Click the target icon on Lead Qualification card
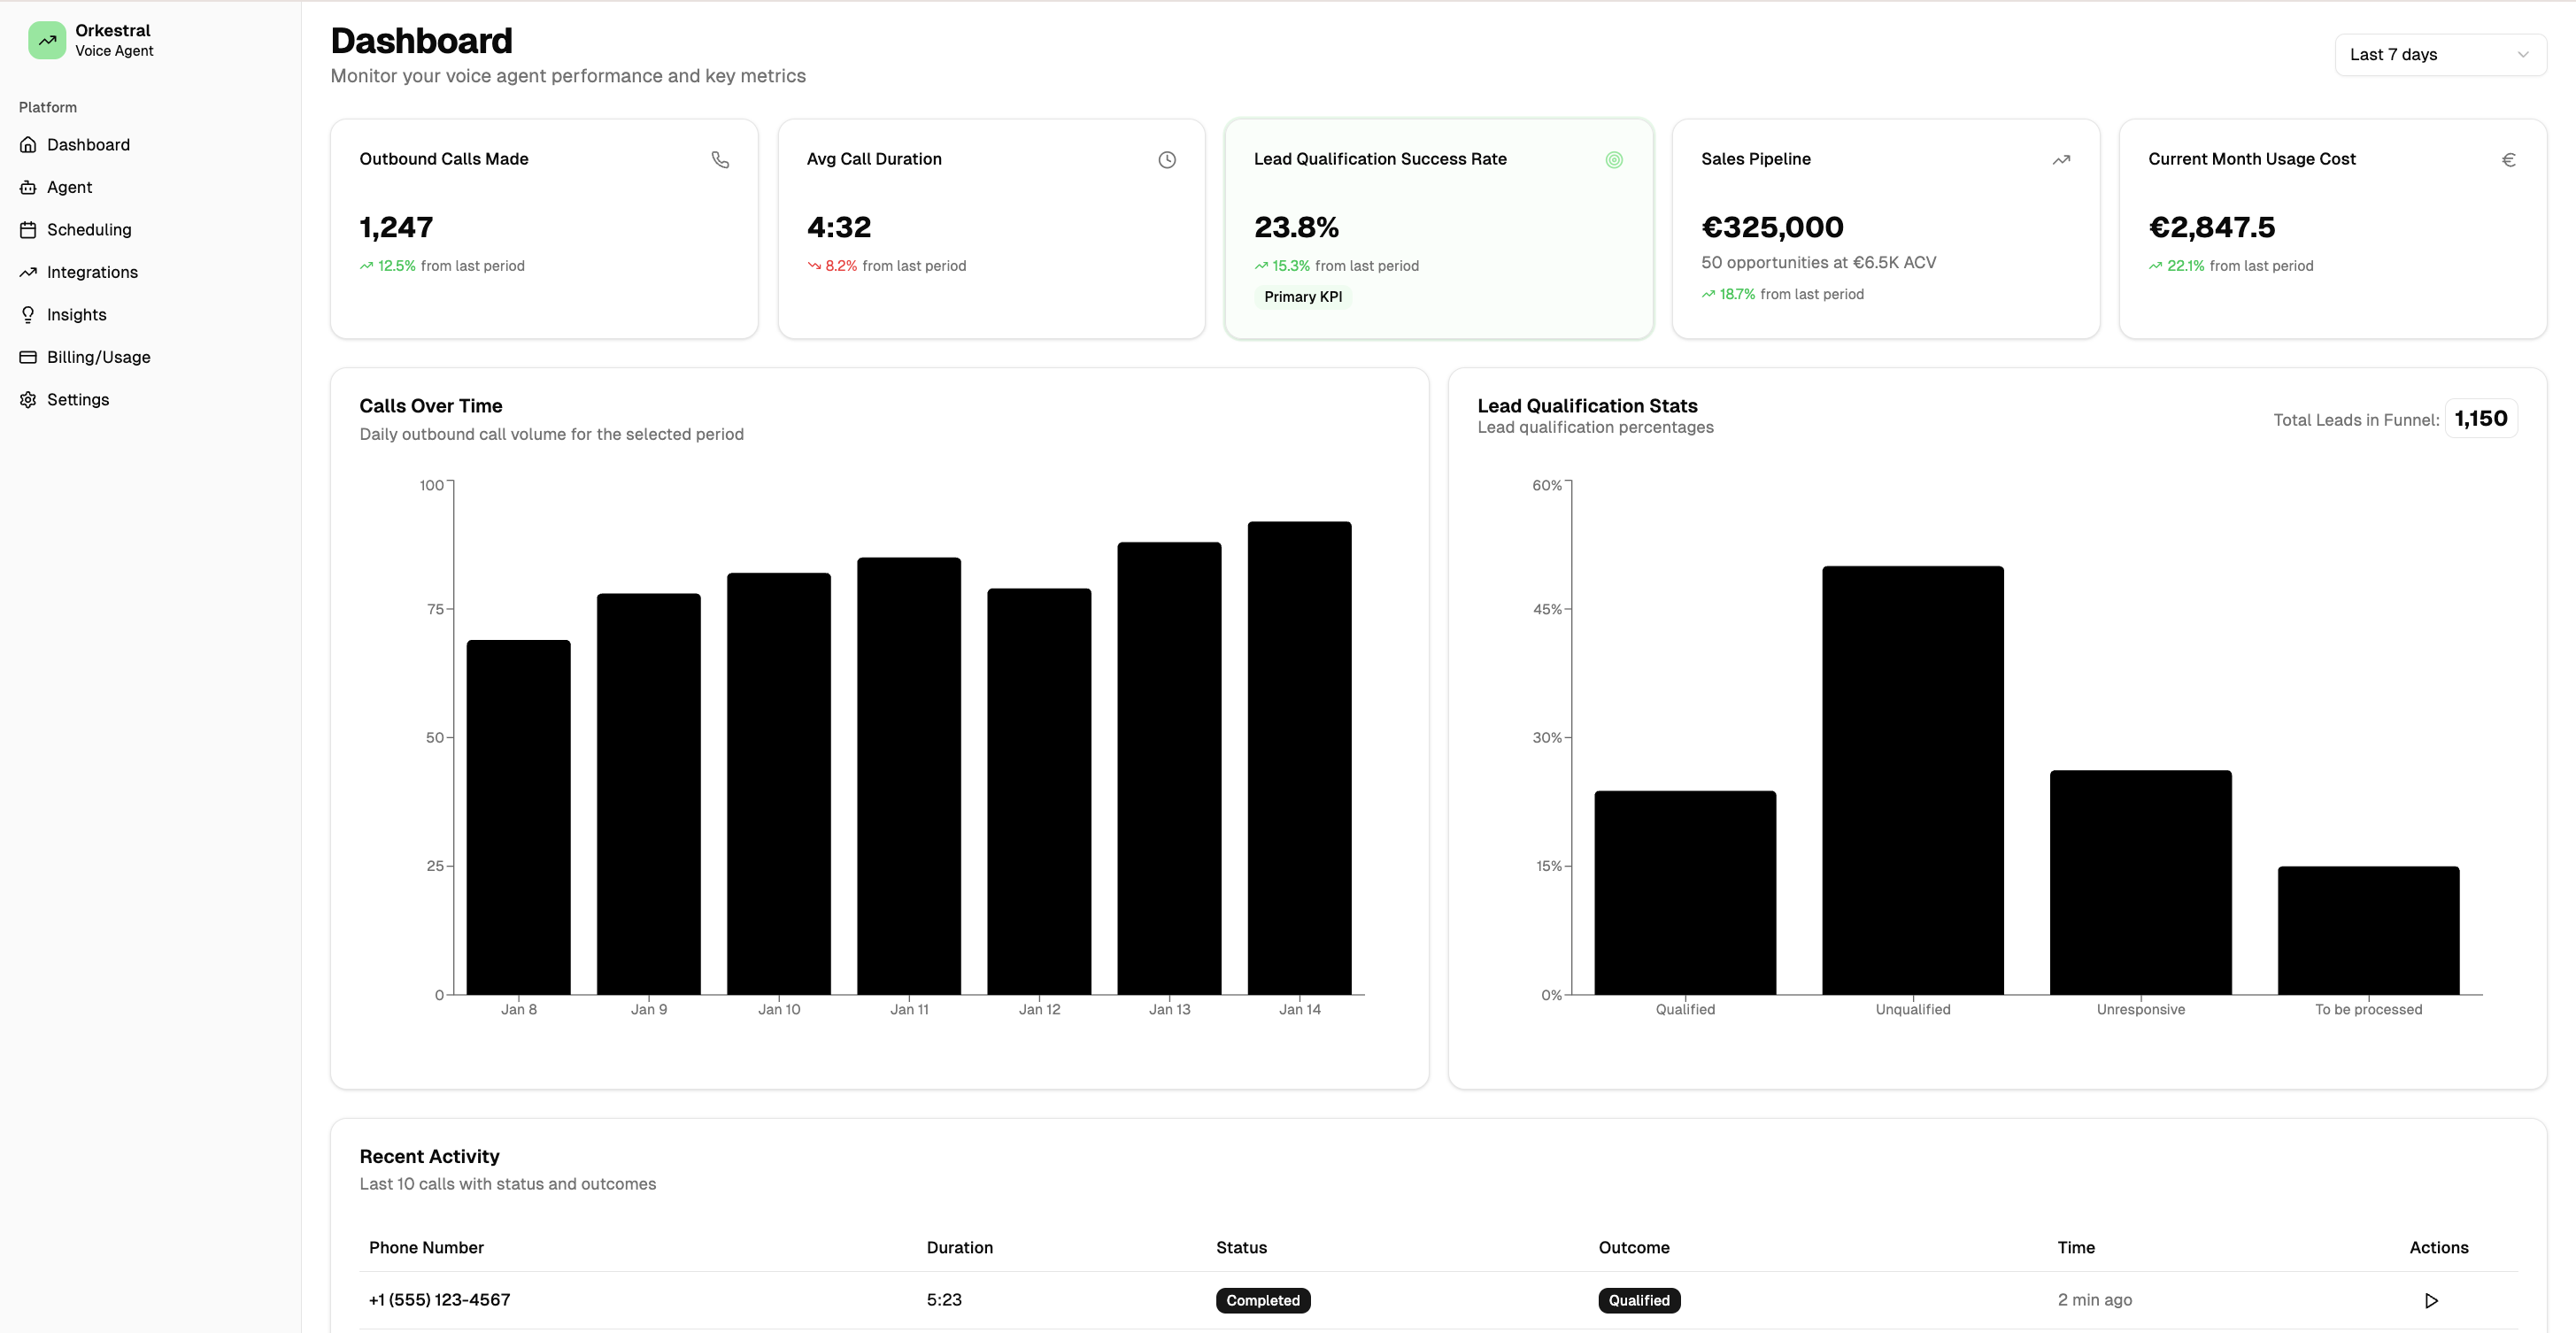This screenshot has width=2576, height=1333. coord(1614,159)
